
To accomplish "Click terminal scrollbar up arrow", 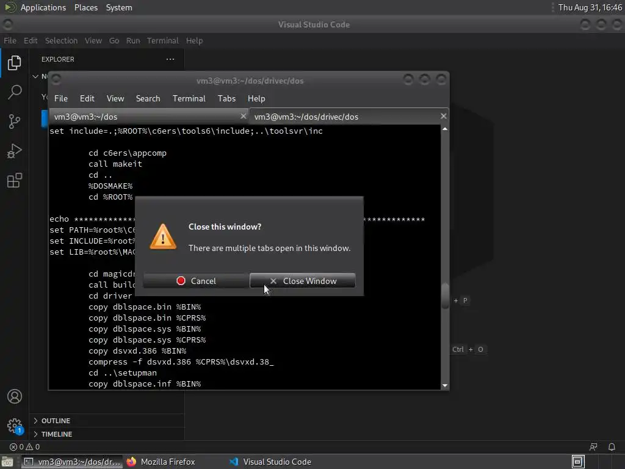I will click(x=445, y=129).
